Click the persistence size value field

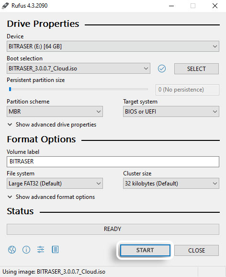pos(187,90)
